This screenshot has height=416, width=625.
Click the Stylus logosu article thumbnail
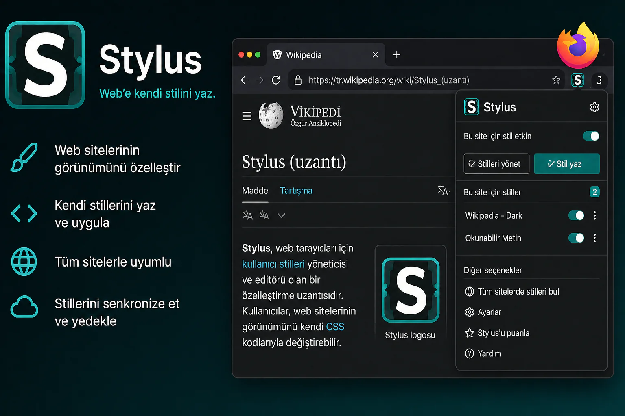[411, 290]
